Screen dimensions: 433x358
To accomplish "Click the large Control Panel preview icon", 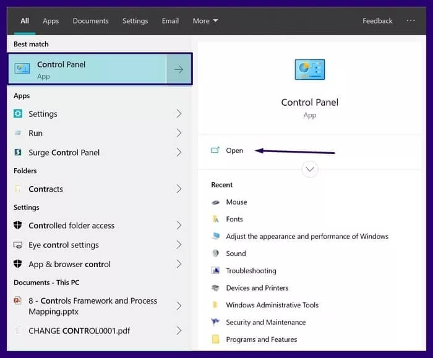I will click(x=309, y=69).
